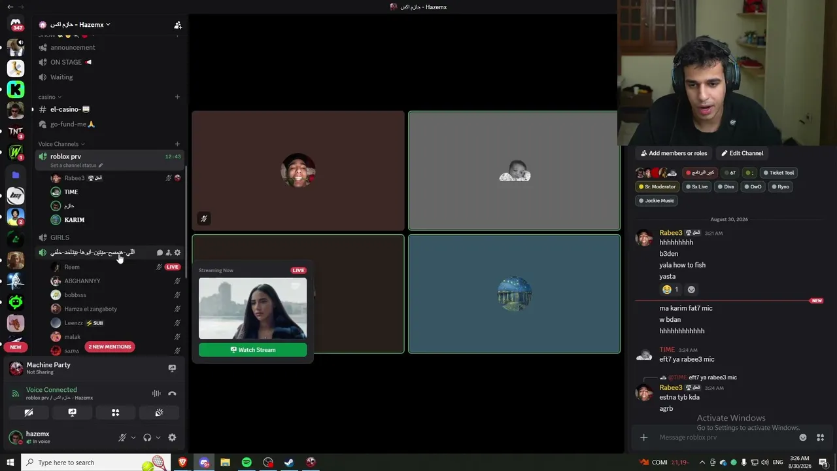Select the Sr. Moderator role chip
Image resolution: width=837 pixels, height=471 pixels.
(x=657, y=186)
